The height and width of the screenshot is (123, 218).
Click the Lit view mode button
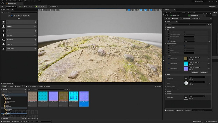coord(53,10)
